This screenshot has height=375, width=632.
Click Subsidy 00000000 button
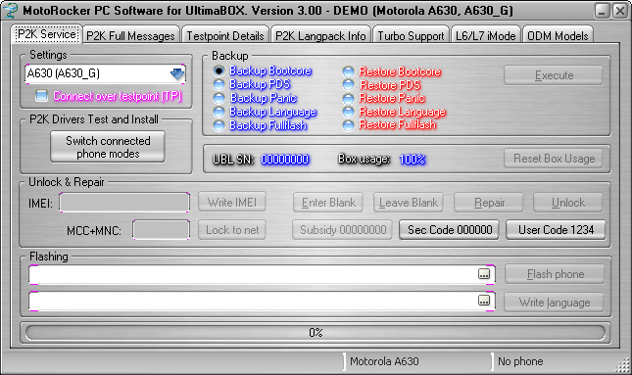(x=343, y=229)
